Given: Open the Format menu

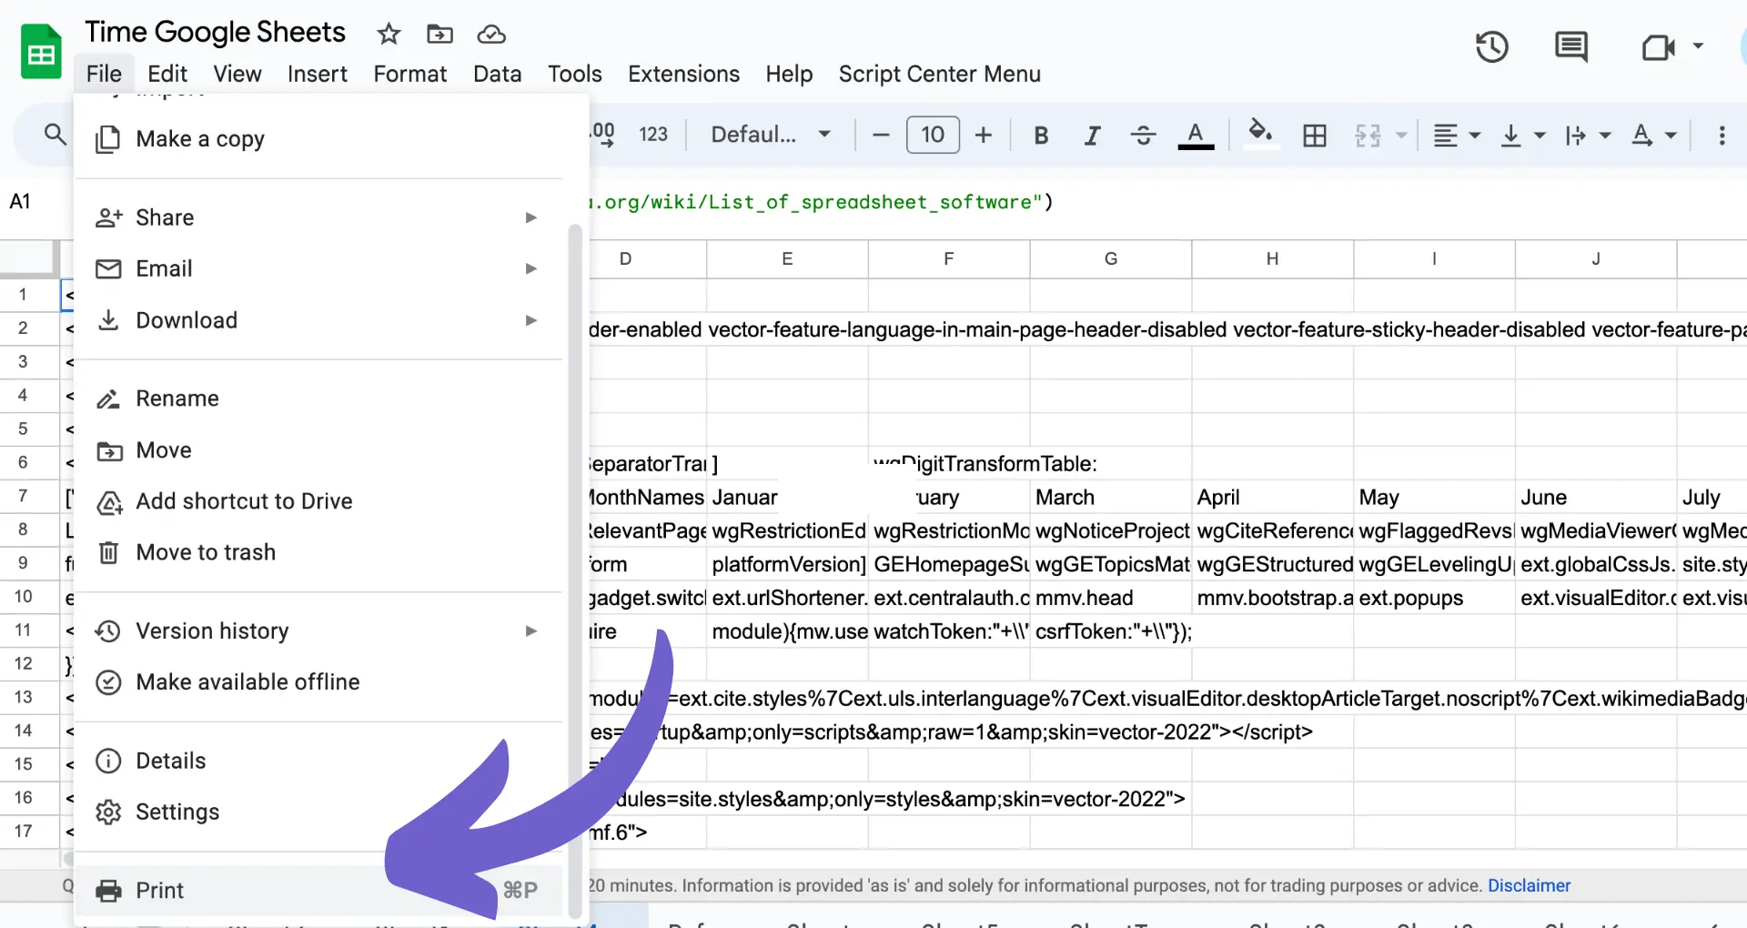Looking at the screenshot, I should click(x=410, y=74).
